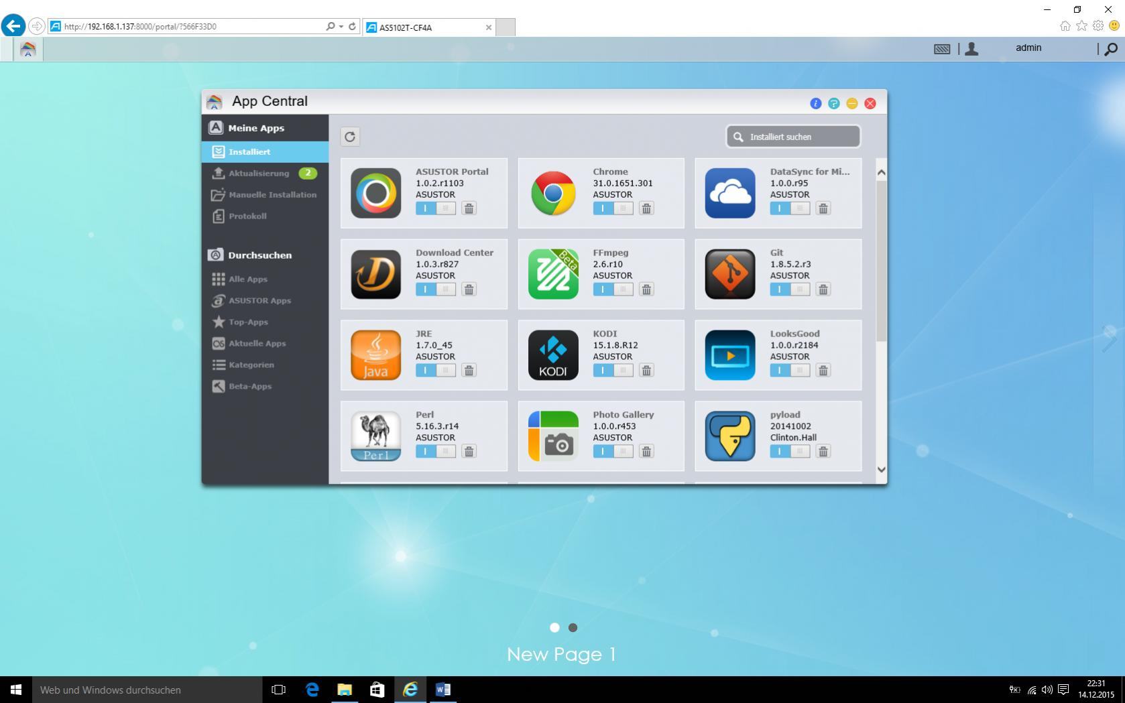1125x703 pixels.
Task: Click the ASUSTOR logo in the ADM toolbar
Action: tap(28, 49)
